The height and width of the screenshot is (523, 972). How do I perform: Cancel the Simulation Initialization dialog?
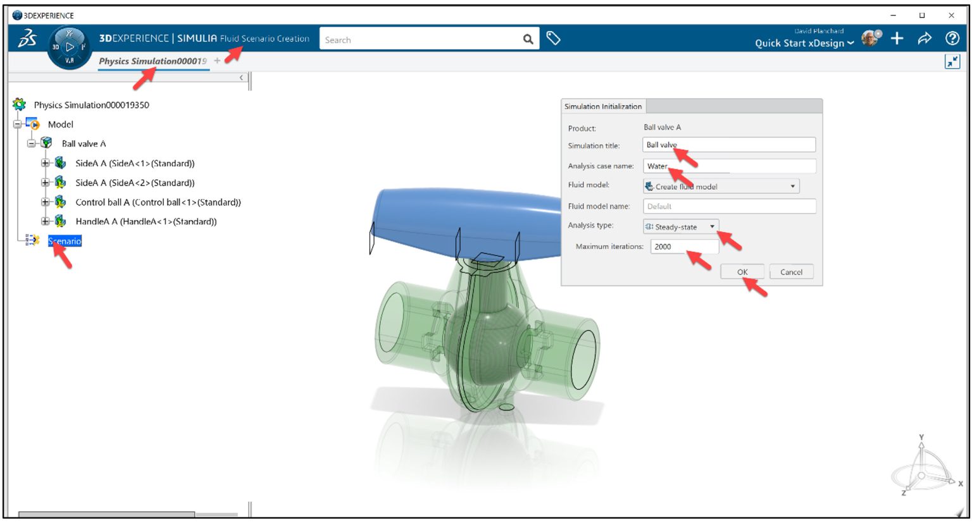click(792, 271)
